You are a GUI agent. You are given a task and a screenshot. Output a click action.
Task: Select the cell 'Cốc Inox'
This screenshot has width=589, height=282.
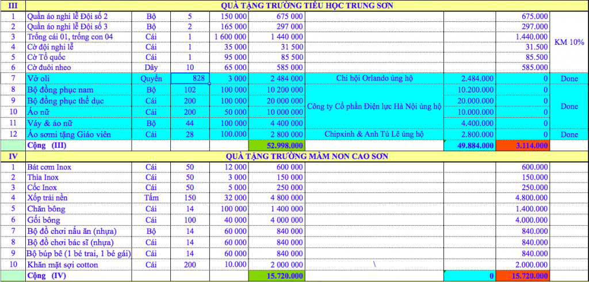point(79,187)
